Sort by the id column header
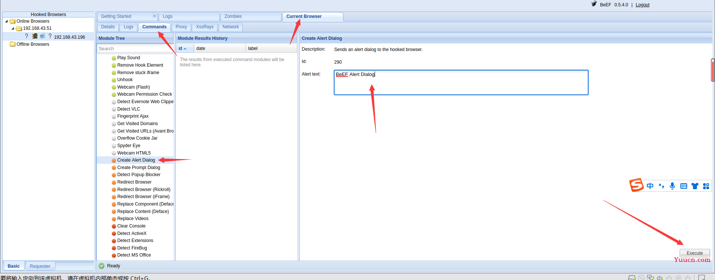 (185, 48)
